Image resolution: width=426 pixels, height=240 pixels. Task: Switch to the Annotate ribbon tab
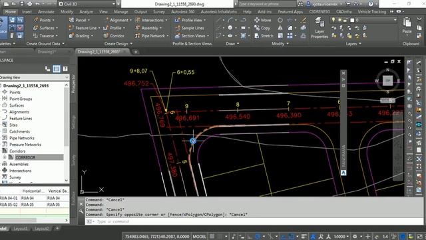[x=46, y=12]
